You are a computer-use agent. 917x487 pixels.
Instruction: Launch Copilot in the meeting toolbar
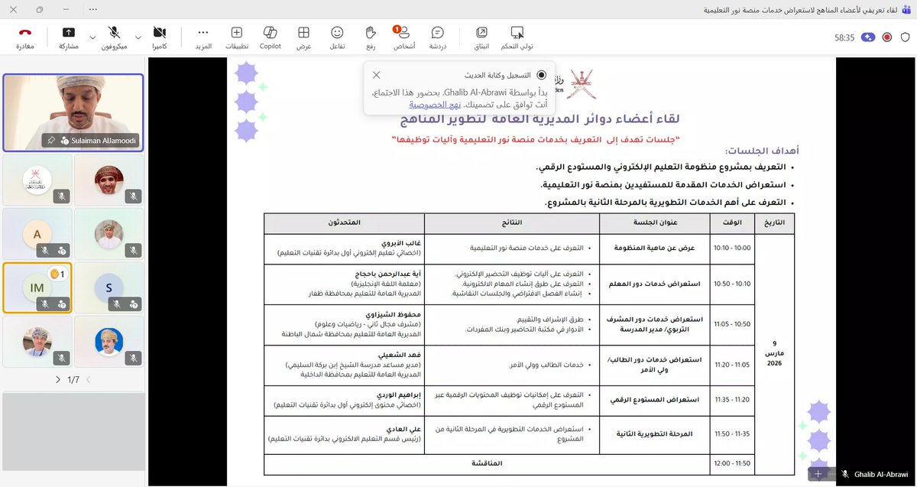[x=270, y=37]
